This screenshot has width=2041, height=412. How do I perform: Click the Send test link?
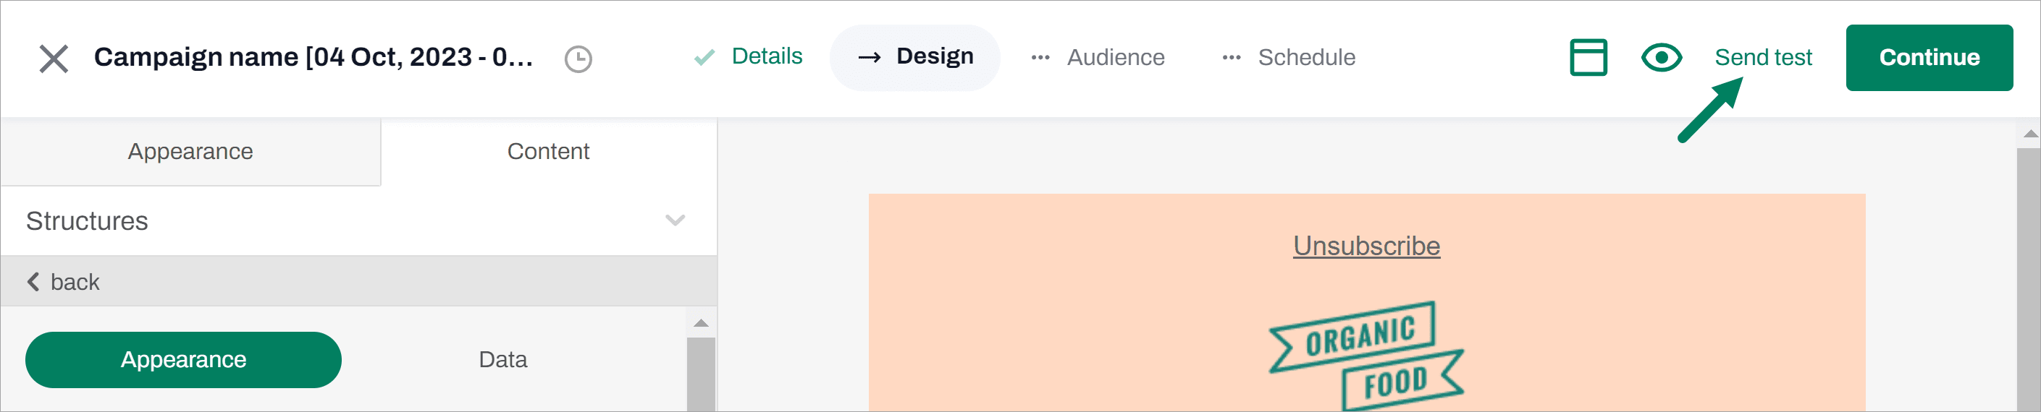(x=1762, y=58)
